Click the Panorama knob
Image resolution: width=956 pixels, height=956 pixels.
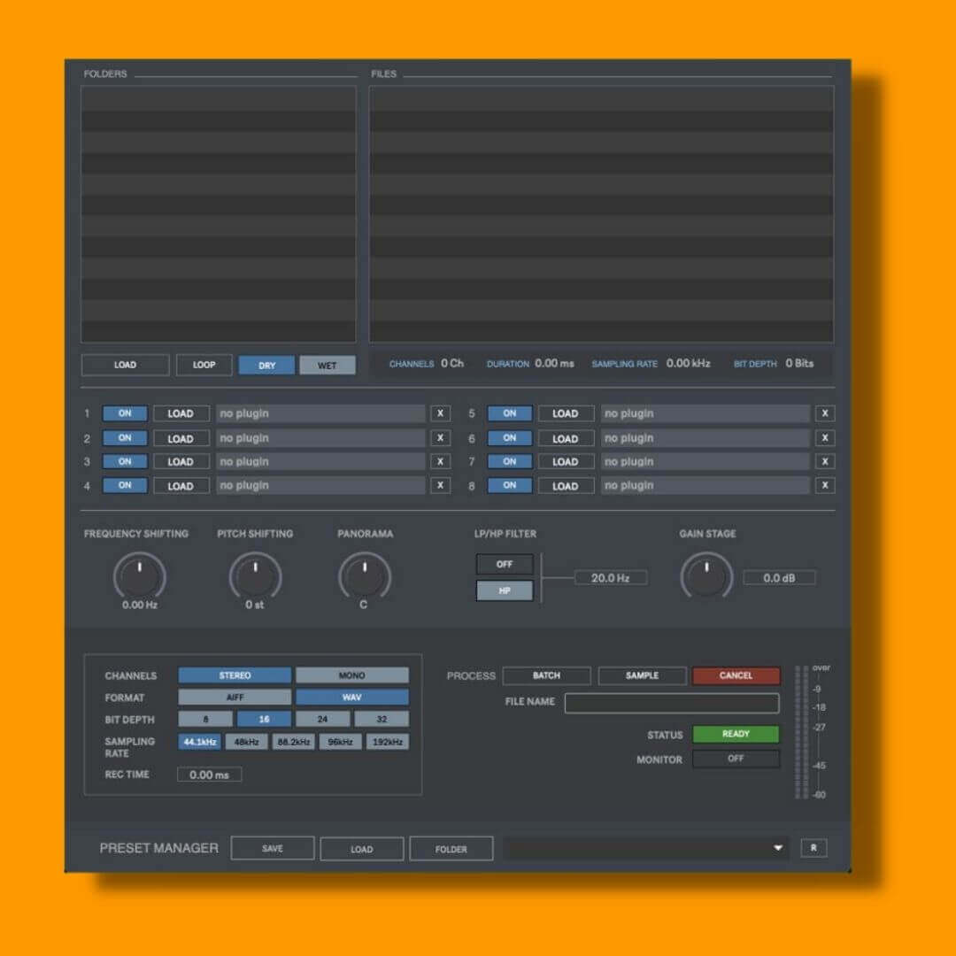point(365,577)
